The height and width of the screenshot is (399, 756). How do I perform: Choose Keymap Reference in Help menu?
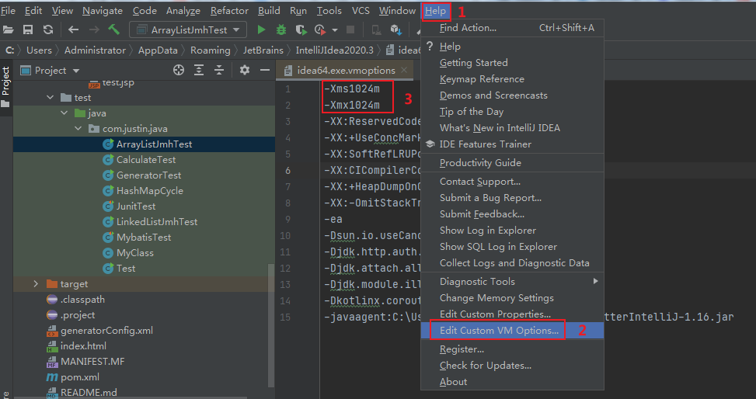512,79
